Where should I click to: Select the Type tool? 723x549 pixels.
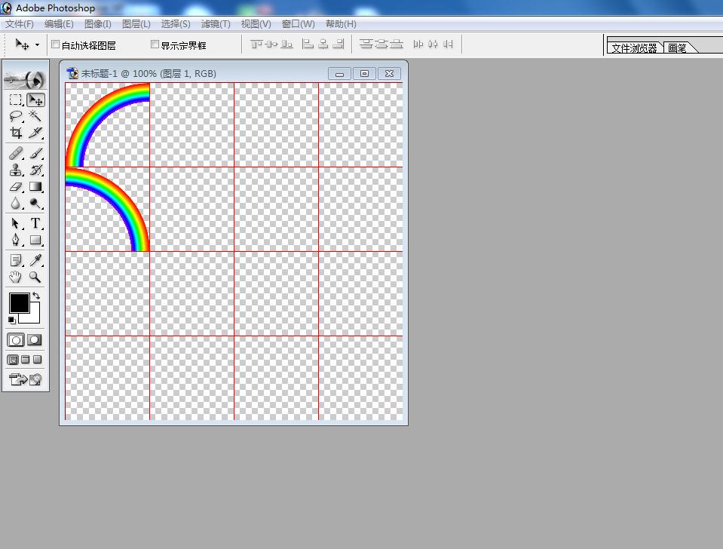pos(35,224)
